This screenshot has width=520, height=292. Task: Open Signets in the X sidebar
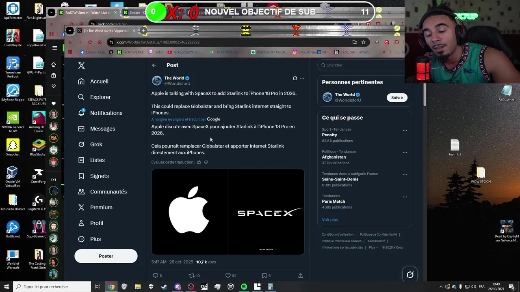click(93, 176)
